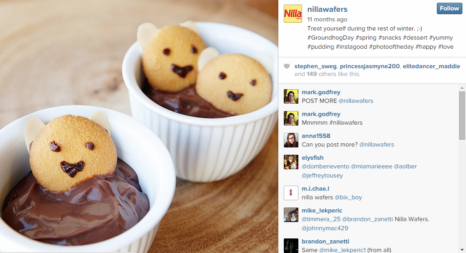
Task: Click mike_lekperic's profile picture
Action: click(291, 215)
